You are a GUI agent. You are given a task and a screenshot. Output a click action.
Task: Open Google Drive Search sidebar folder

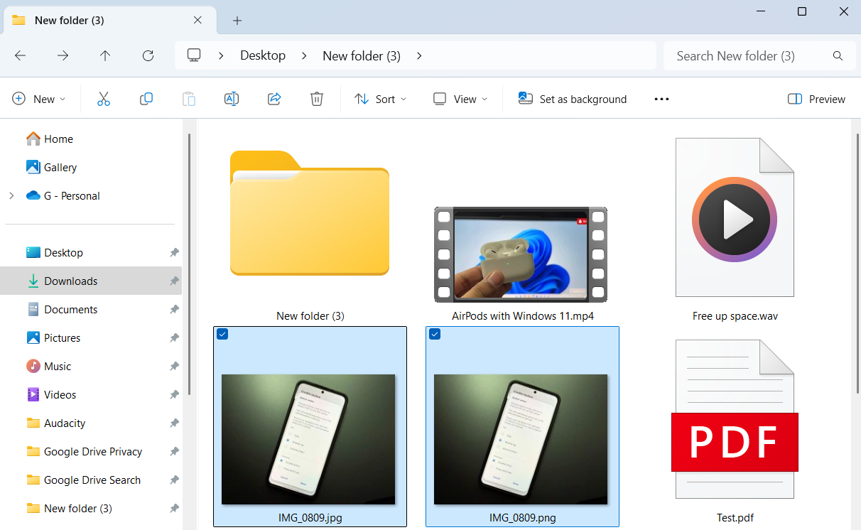[x=83, y=480]
